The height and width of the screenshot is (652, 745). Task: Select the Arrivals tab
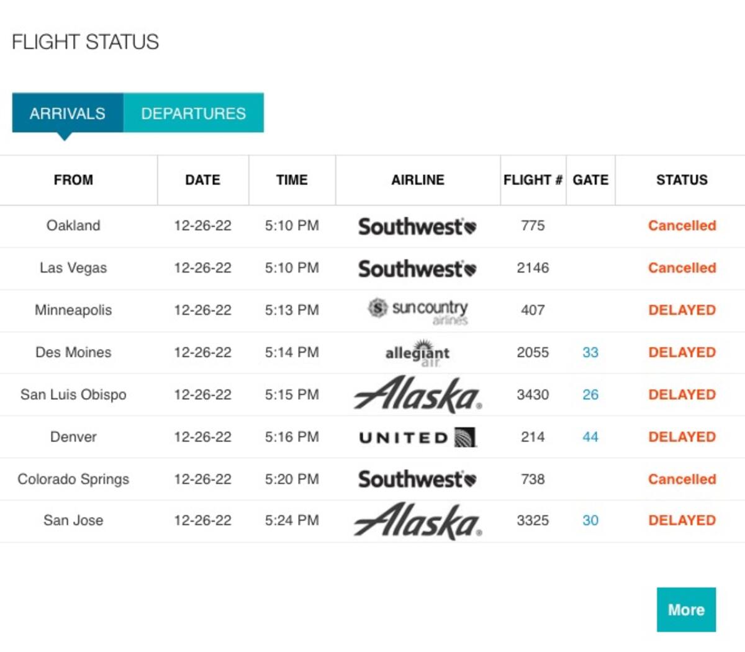(x=68, y=113)
